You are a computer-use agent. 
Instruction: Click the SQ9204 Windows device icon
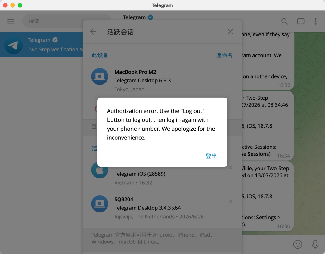click(x=100, y=204)
